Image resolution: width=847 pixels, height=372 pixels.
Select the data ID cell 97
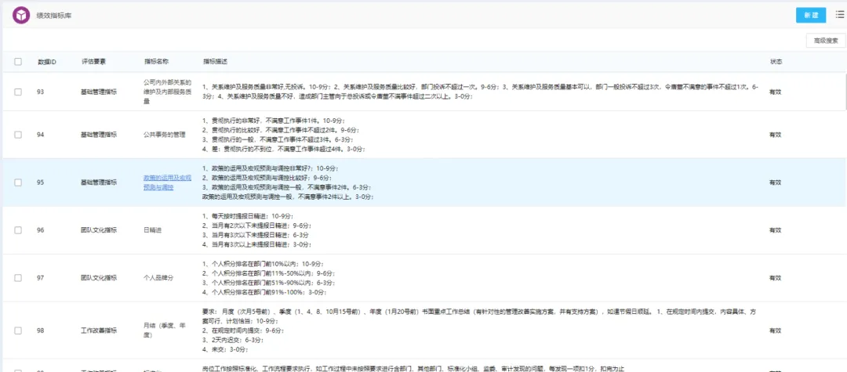point(41,278)
